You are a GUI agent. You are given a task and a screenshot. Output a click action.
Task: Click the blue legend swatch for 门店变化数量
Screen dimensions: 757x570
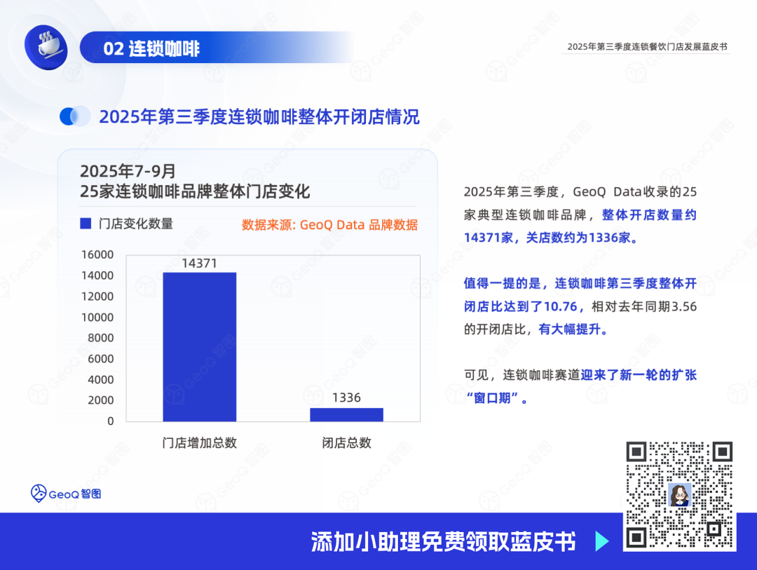pos(86,223)
